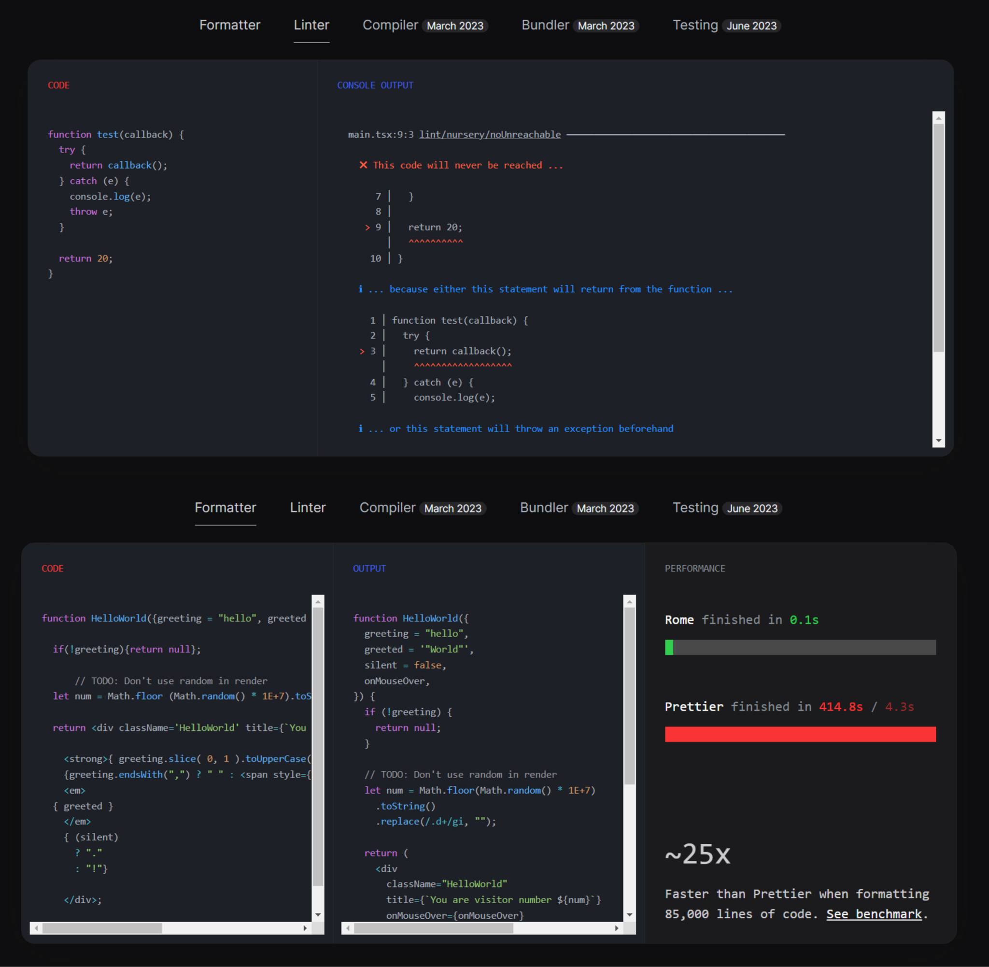This screenshot has height=967, width=989.
Task: Click '.replace(/.d+/gi, "");' output line
Action: tap(436, 821)
